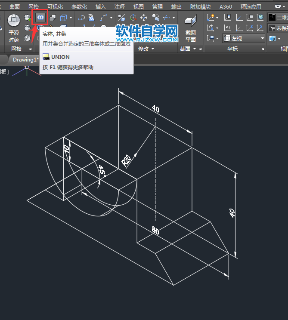Click the blue cube view icon in 视图 panel

[273, 38]
